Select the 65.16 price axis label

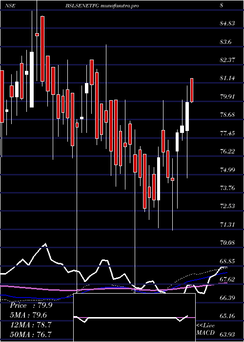pos(227,316)
